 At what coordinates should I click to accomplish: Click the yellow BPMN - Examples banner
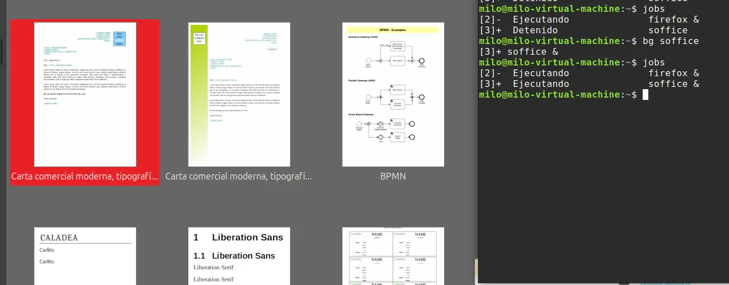click(x=393, y=29)
